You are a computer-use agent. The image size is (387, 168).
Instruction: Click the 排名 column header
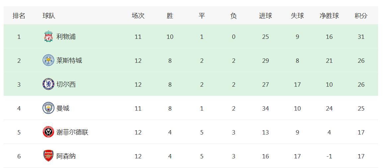pos(19,16)
